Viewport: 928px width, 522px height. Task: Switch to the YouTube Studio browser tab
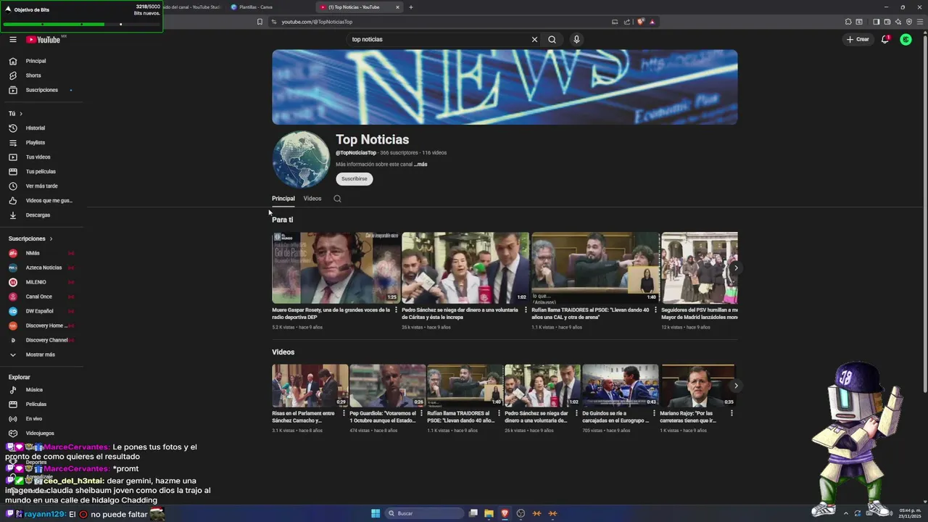tap(193, 7)
